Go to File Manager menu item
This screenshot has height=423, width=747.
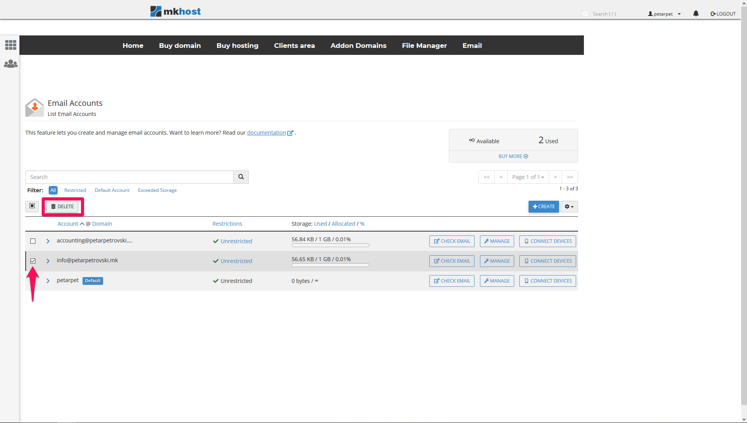424,46
